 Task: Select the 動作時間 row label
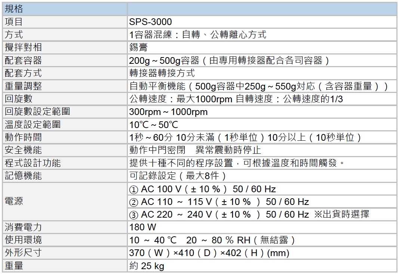23,137
